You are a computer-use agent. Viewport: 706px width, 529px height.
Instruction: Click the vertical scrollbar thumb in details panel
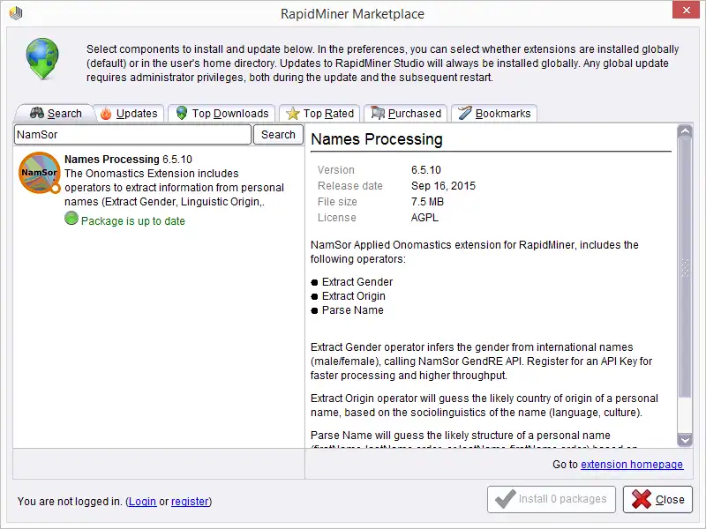[x=685, y=268]
